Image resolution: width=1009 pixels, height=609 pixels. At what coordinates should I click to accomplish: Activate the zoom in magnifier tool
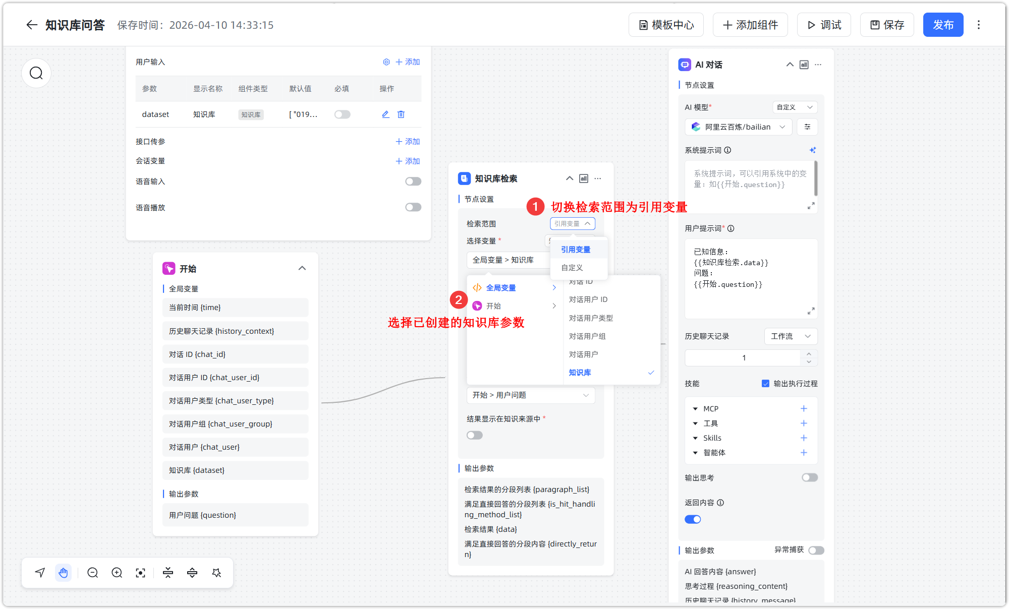117,573
